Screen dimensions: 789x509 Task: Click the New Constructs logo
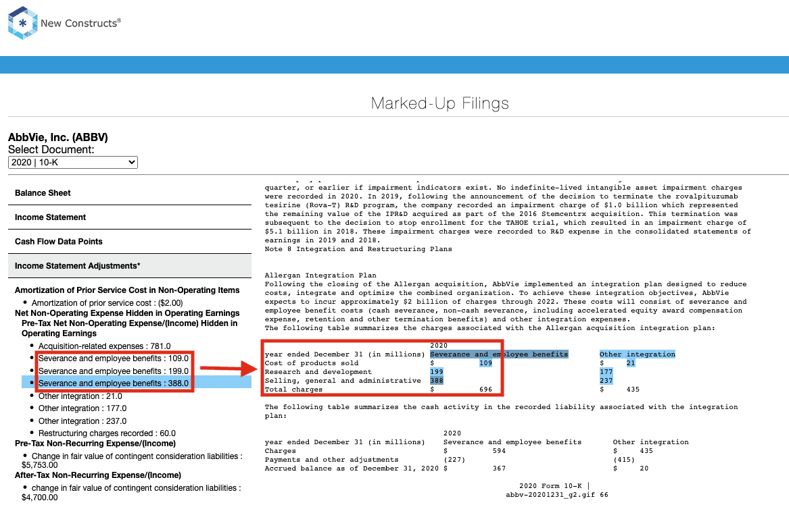tap(64, 23)
